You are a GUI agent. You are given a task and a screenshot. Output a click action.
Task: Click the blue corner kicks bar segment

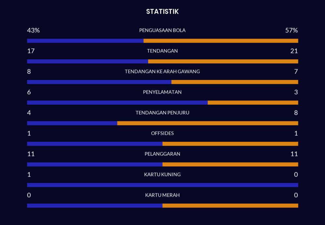point(72,123)
